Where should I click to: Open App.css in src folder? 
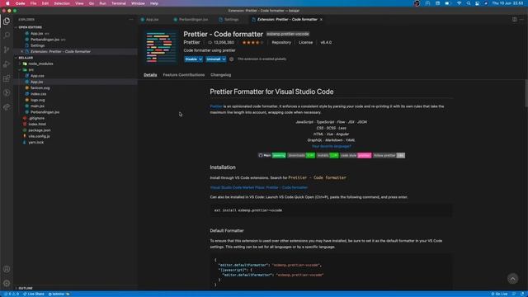point(37,76)
